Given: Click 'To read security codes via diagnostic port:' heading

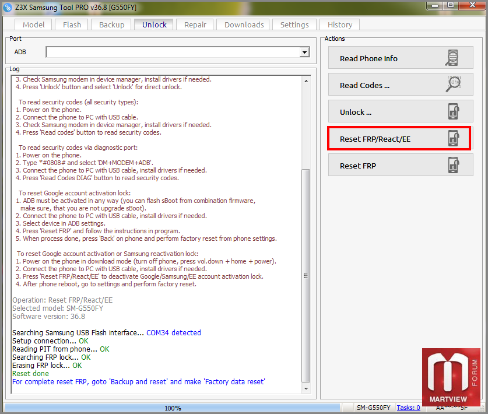Looking at the screenshot, I should [78, 148].
